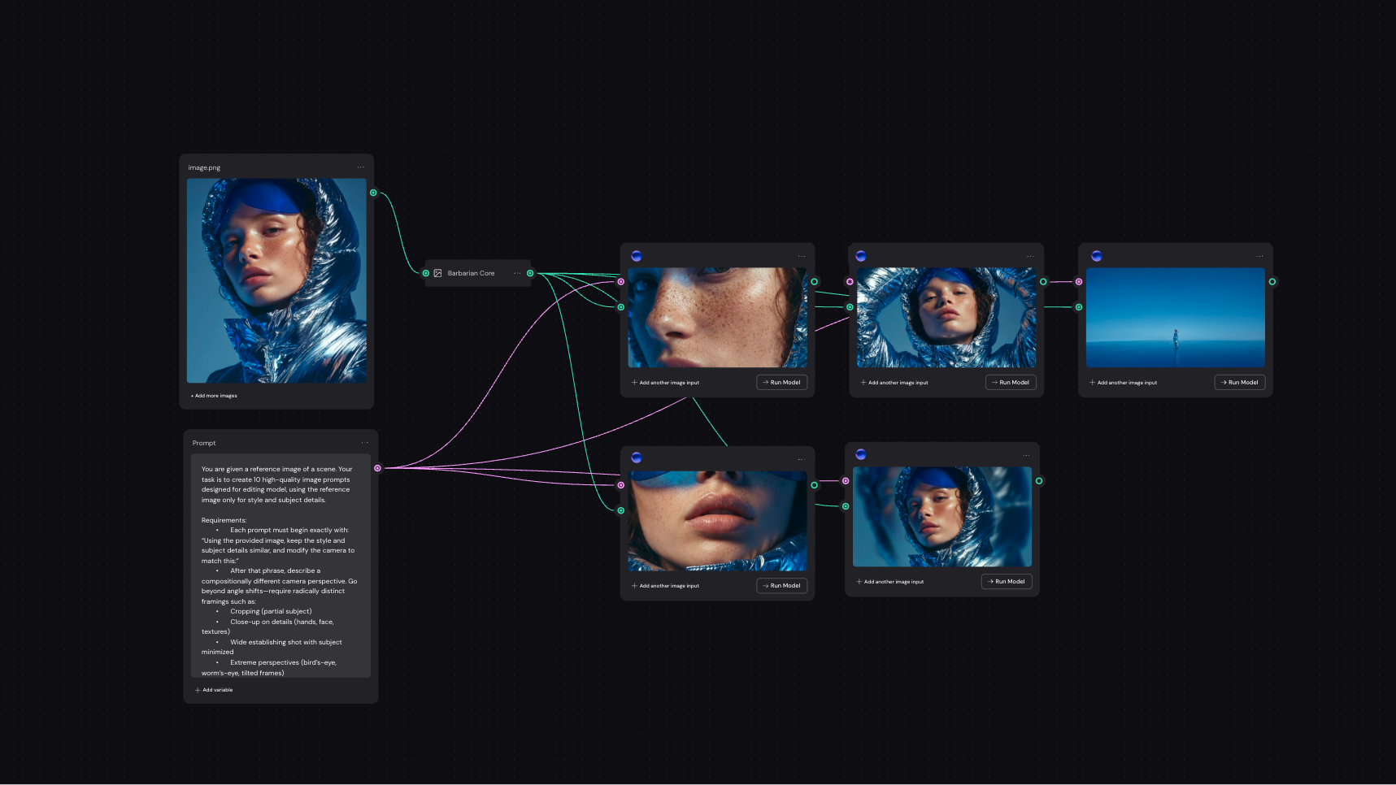Image resolution: width=1396 pixels, height=785 pixels.
Task: Run Model on the freckled face close-up node
Action: 781,382
